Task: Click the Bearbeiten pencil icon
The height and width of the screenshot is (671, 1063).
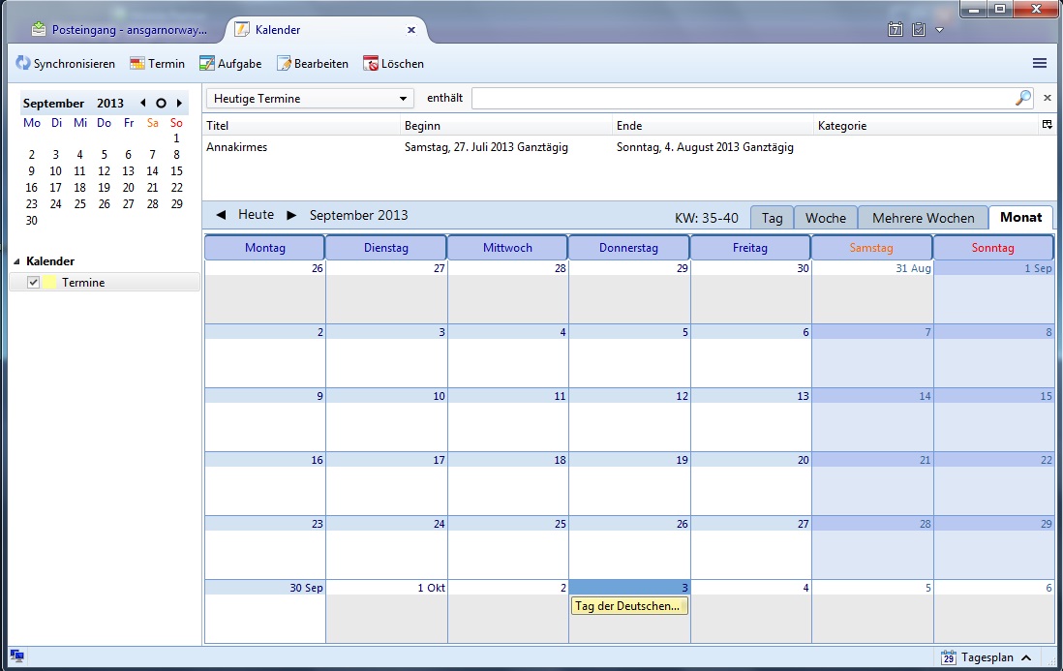Action: pos(284,64)
